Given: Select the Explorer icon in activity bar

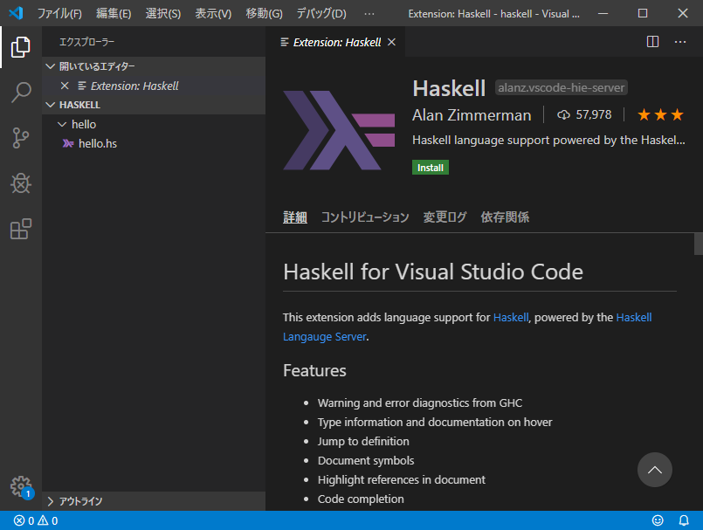Looking at the screenshot, I should click(21, 48).
